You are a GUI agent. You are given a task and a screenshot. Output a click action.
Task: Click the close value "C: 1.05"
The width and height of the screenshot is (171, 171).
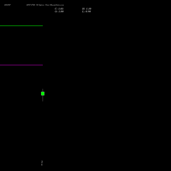[59, 9]
